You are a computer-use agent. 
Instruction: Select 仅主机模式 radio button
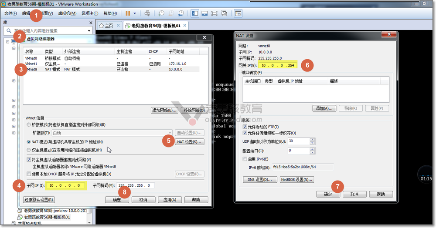(28, 150)
